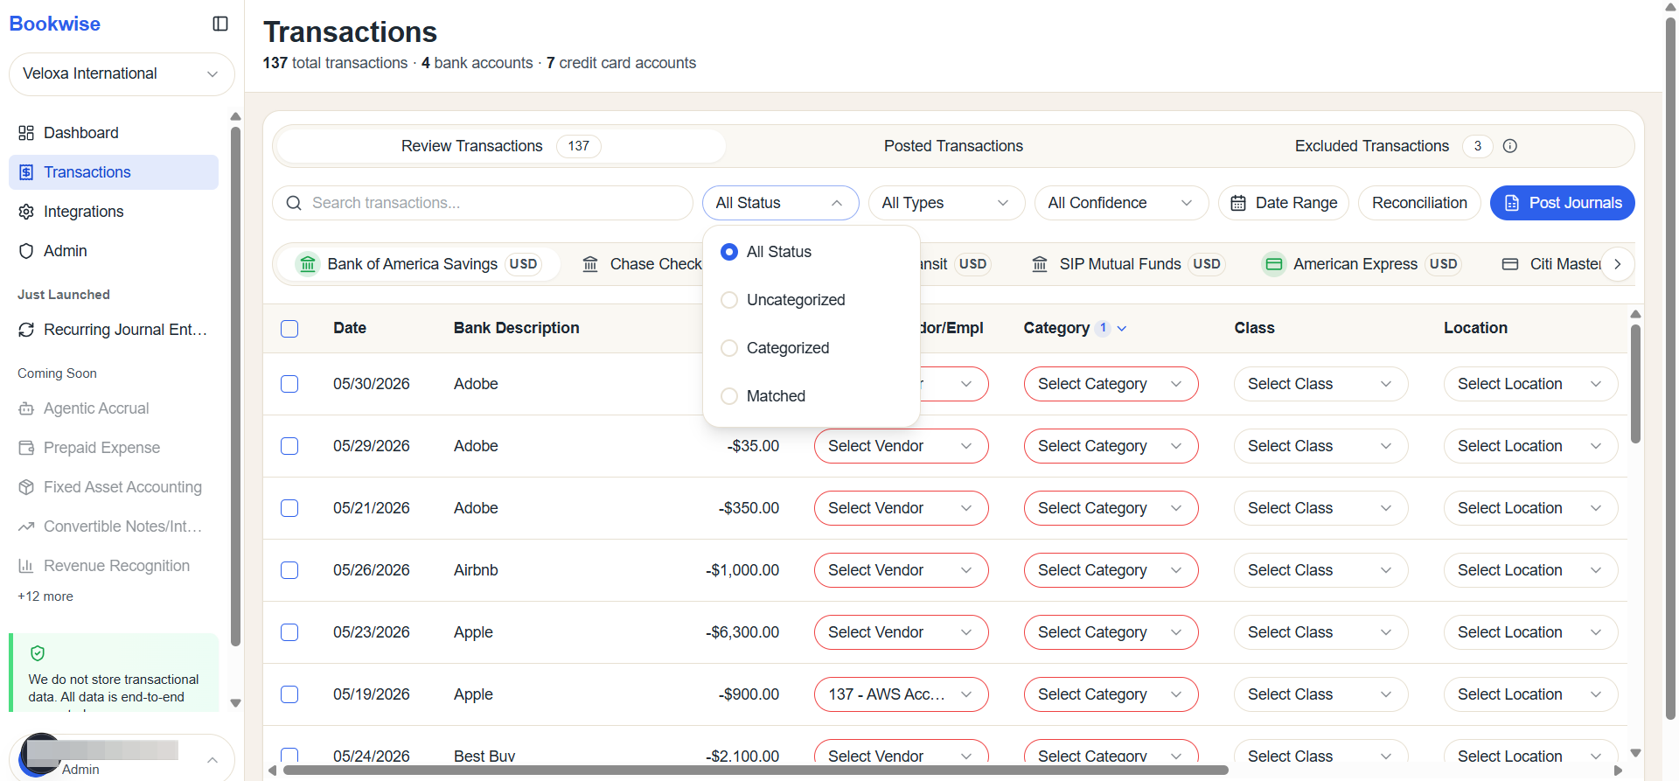
Task: Open the 137 - AWS Acc vendor dropdown
Action: pos(901,694)
